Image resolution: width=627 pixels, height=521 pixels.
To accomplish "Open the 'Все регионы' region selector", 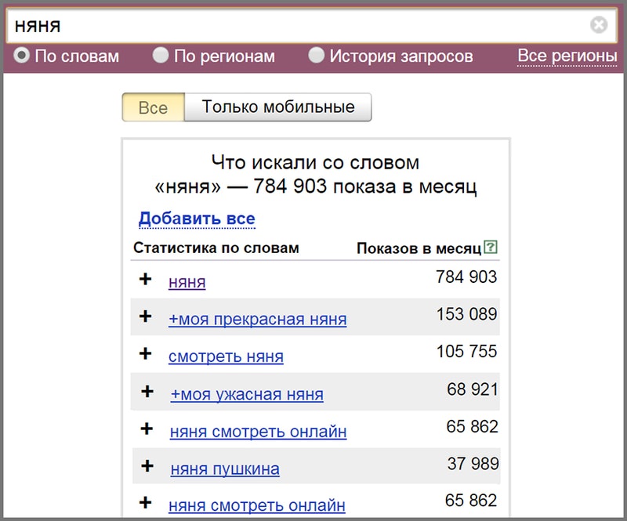I will 567,56.
